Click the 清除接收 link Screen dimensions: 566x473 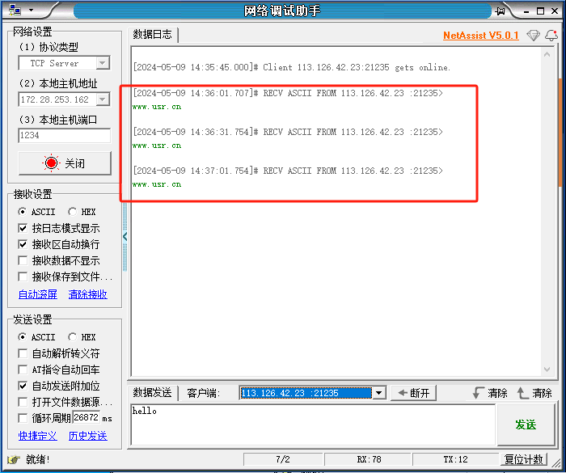coord(87,294)
